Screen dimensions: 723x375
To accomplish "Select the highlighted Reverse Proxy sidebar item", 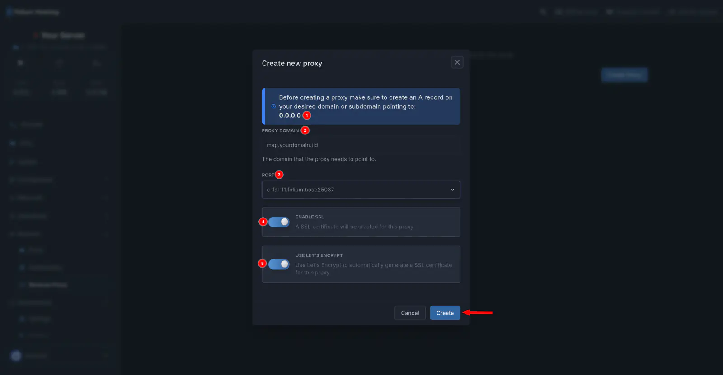I will click(47, 285).
